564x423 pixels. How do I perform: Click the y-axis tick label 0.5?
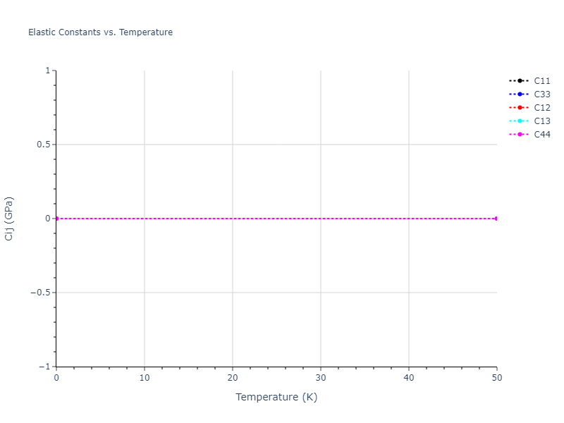pyautogui.click(x=42, y=145)
